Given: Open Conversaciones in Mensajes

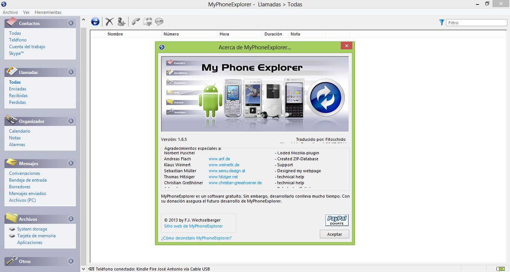Looking at the screenshot, I should [25, 173].
